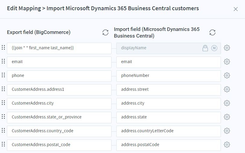
Task: Edit the email import field
Action: pyautogui.click(x=168, y=62)
